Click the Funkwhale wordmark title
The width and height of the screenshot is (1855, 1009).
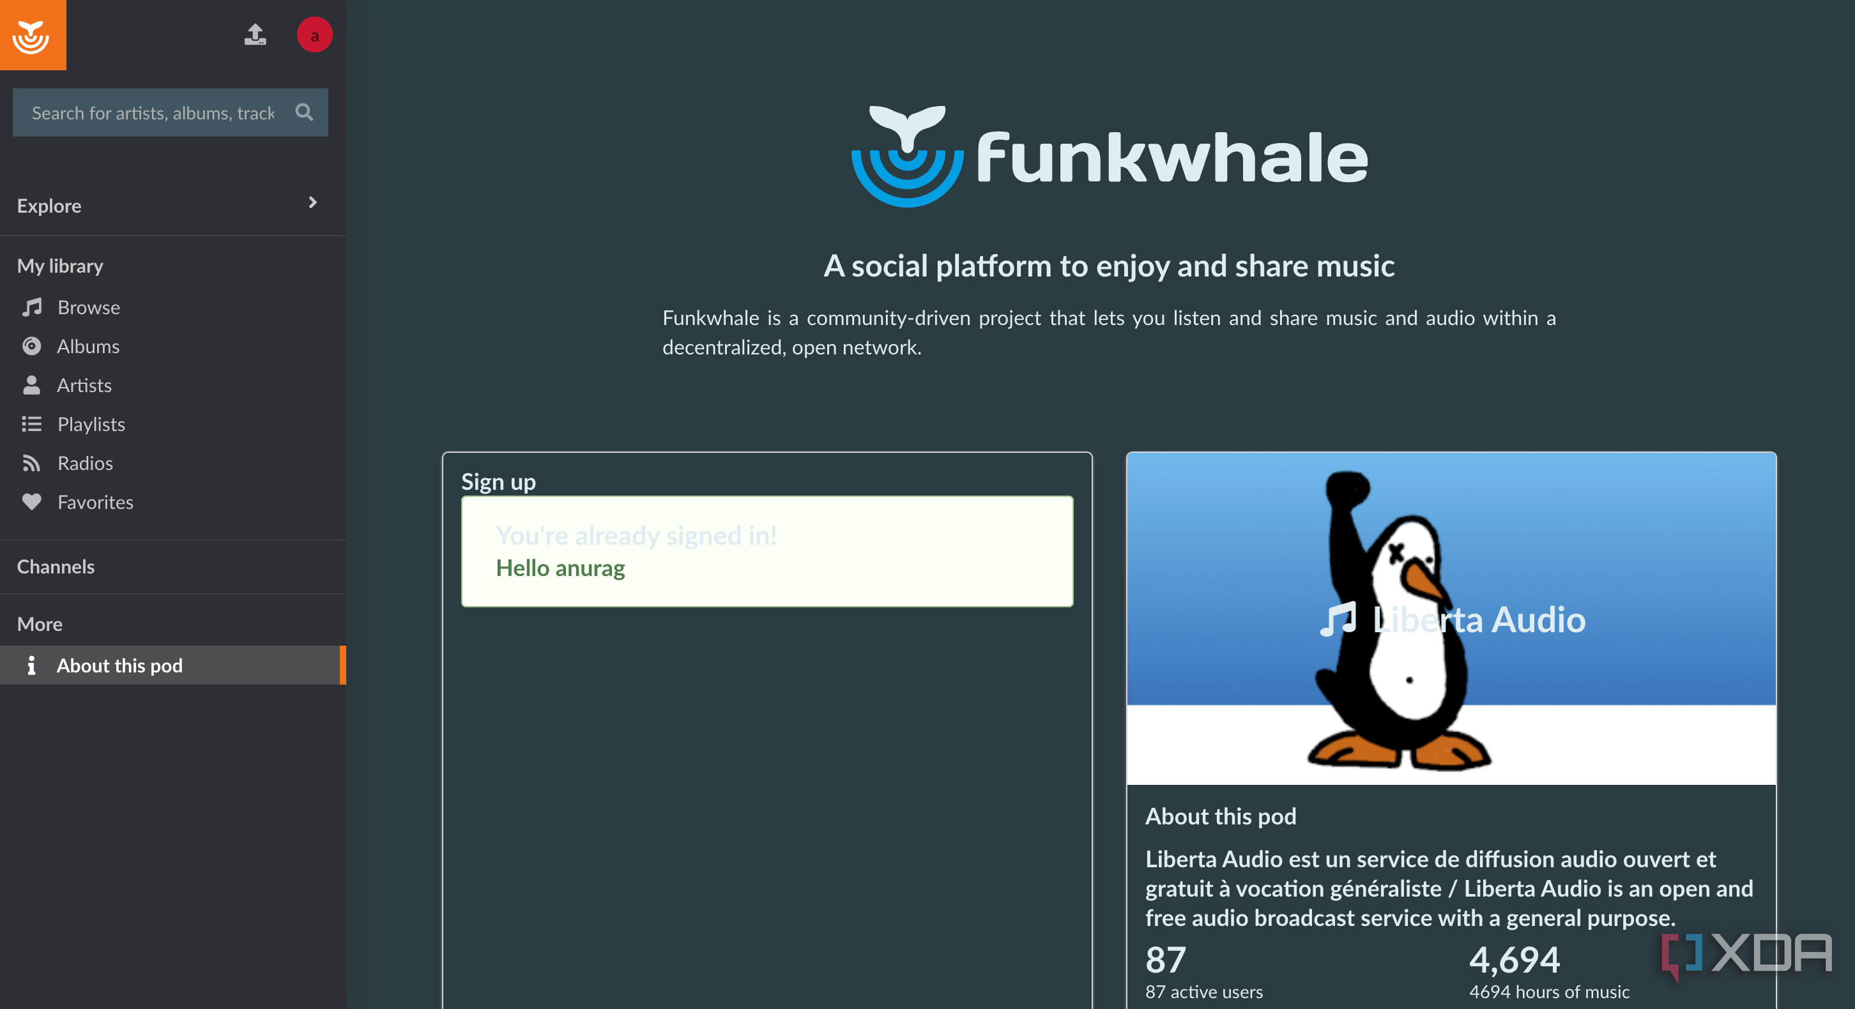pyautogui.click(x=1172, y=156)
